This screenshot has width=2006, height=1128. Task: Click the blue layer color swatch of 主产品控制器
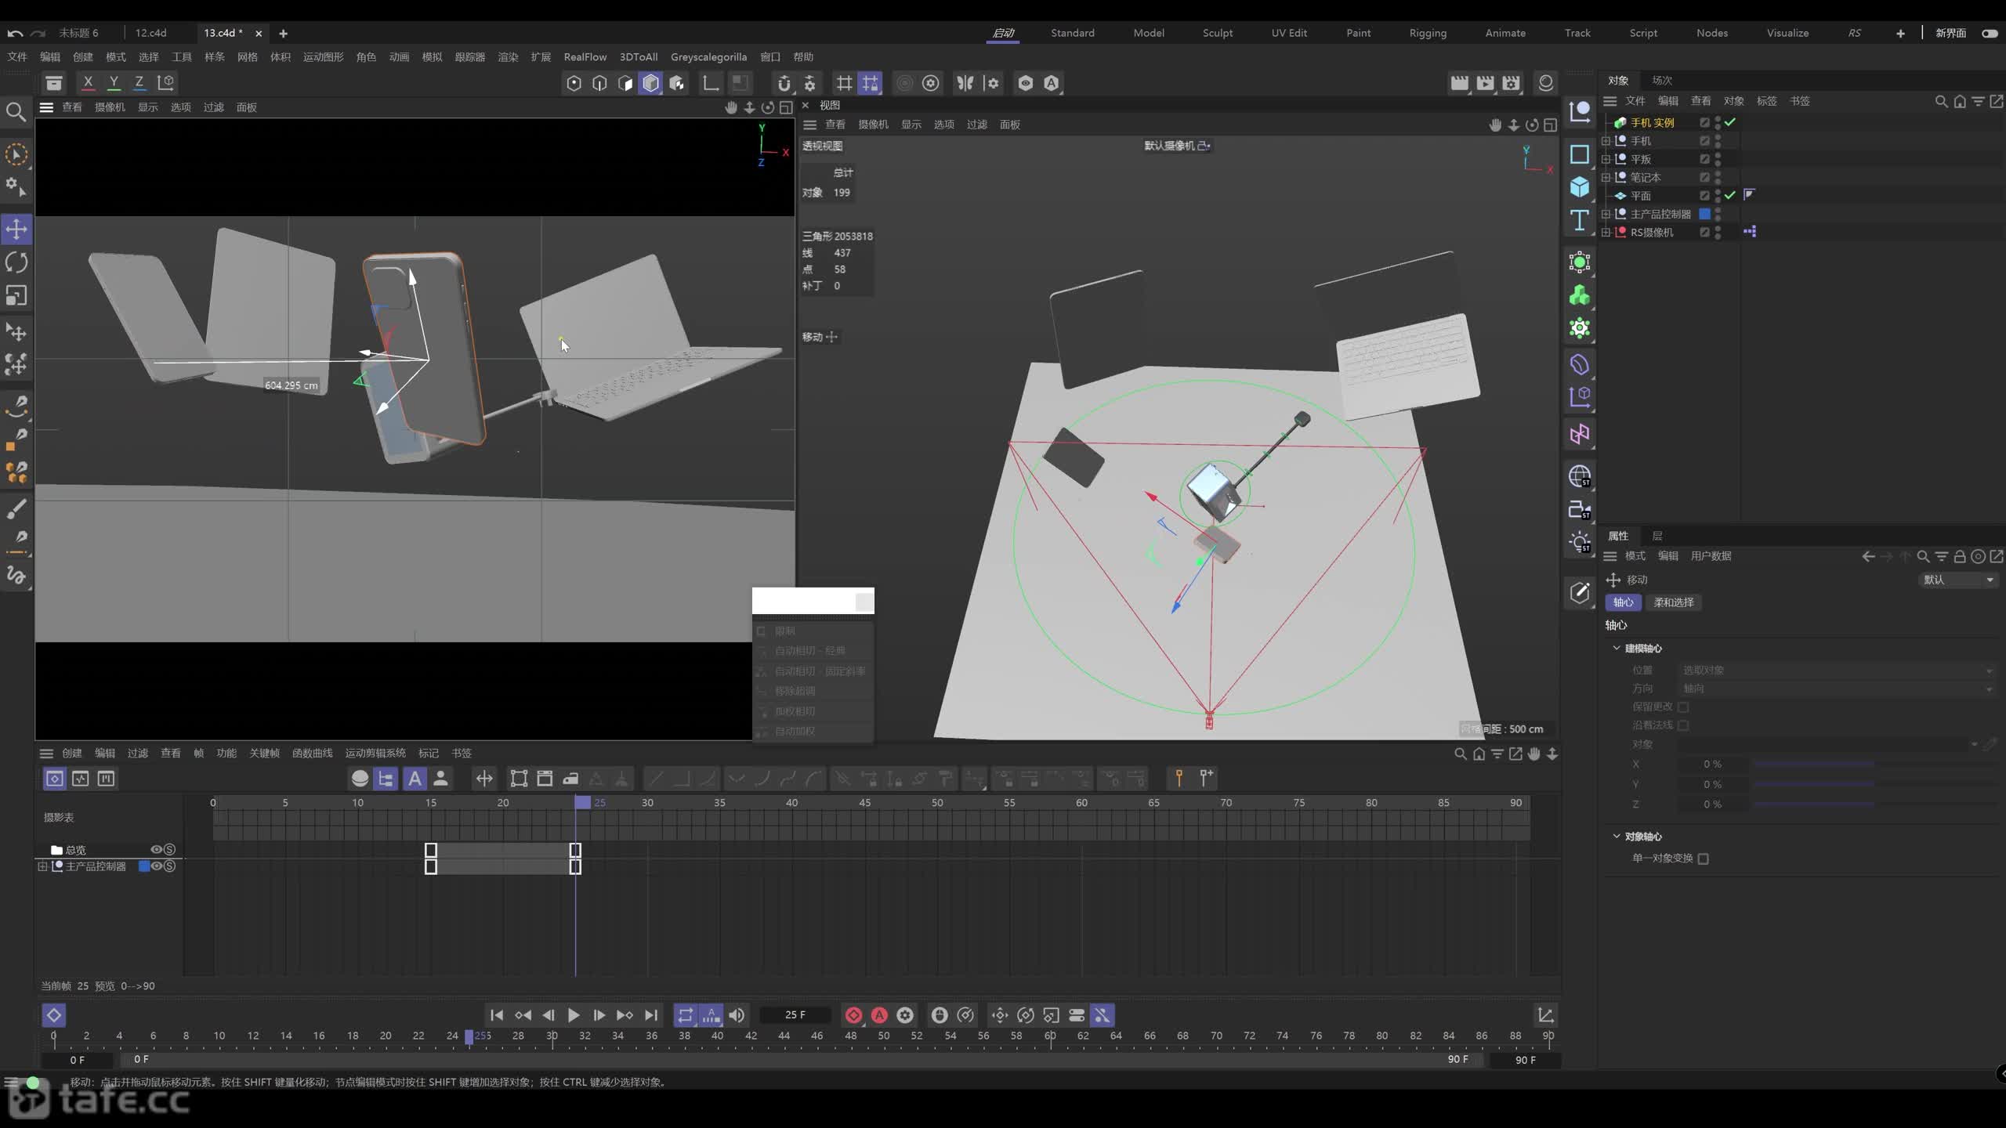[1704, 214]
